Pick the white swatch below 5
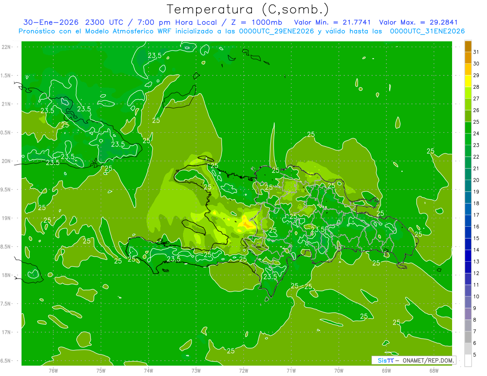The height and width of the screenshot is (376, 487). click(468, 361)
